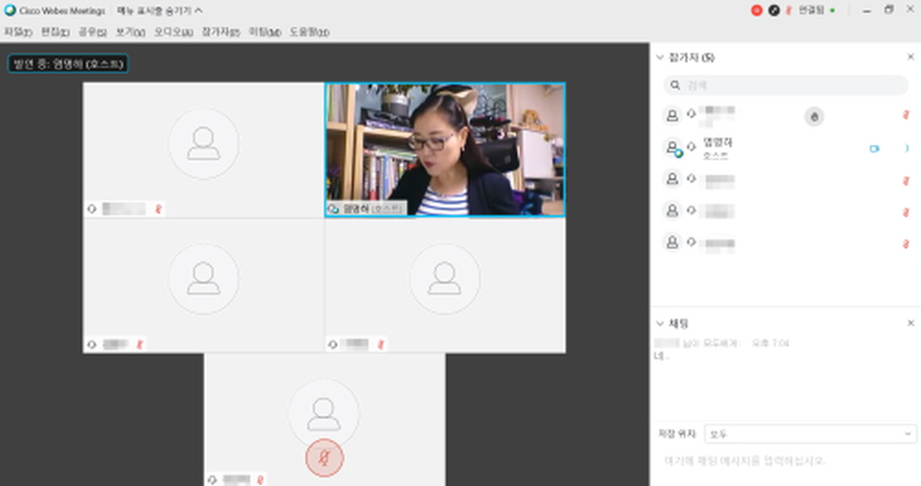Minimize the Webex Meetings window

pos(867,10)
